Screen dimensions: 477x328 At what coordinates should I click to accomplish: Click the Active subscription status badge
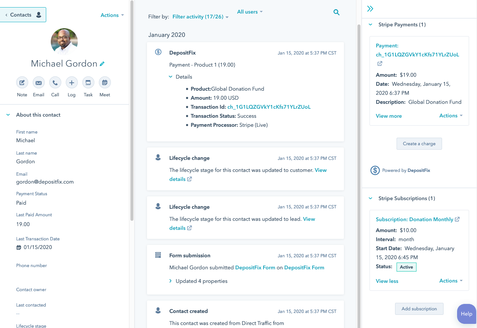tap(406, 267)
